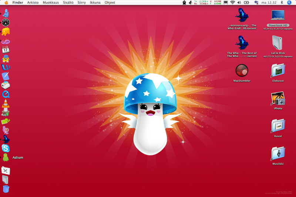Open iCal calendar showing 17 in dock
Screen dimensions: 296x197
click(6, 50)
